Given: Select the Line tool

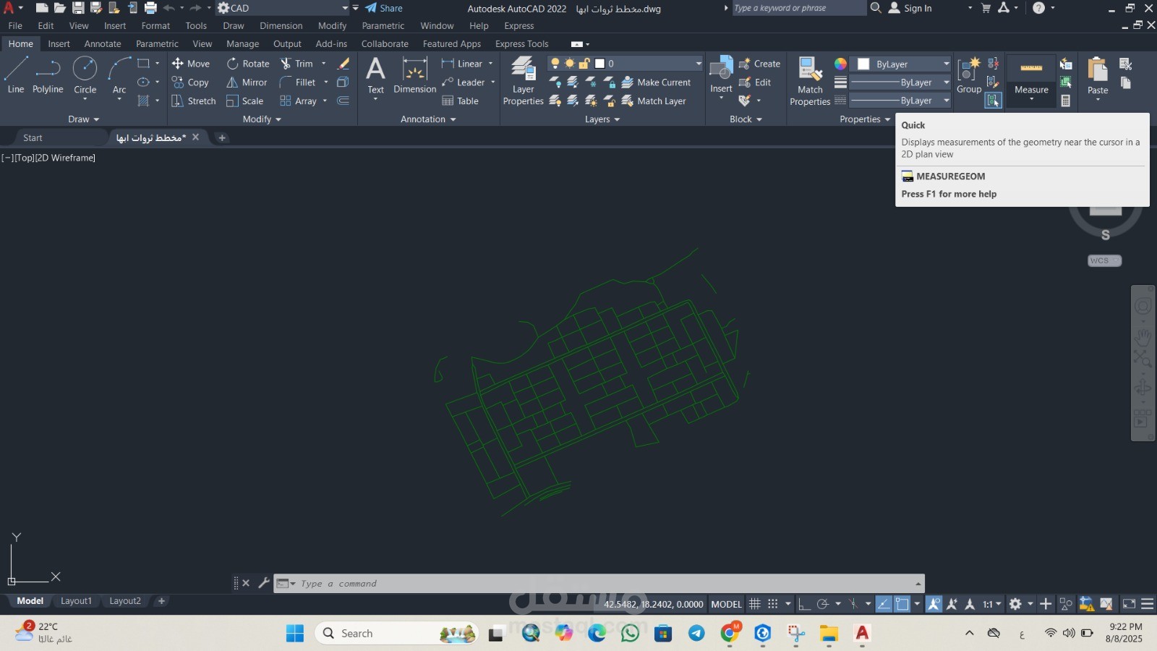Looking at the screenshot, I should [x=16, y=76].
